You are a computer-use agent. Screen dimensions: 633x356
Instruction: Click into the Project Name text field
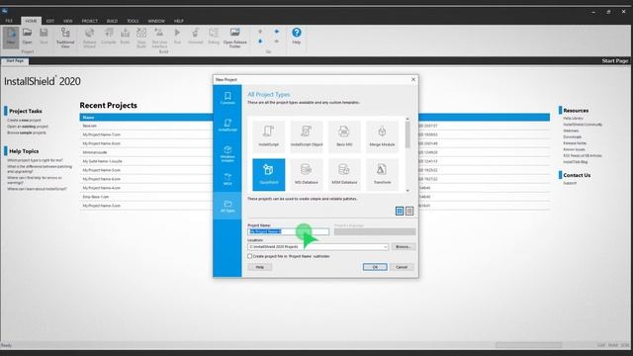point(288,231)
